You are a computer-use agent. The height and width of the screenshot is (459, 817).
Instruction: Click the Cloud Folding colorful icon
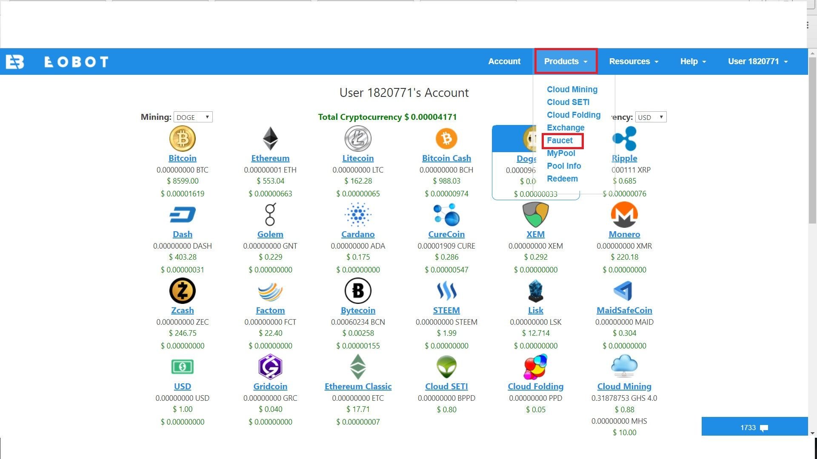click(x=535, y=367)
